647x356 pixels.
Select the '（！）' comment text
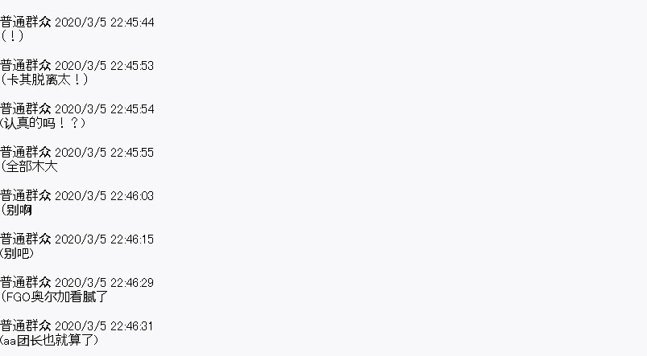coord(12,36)
